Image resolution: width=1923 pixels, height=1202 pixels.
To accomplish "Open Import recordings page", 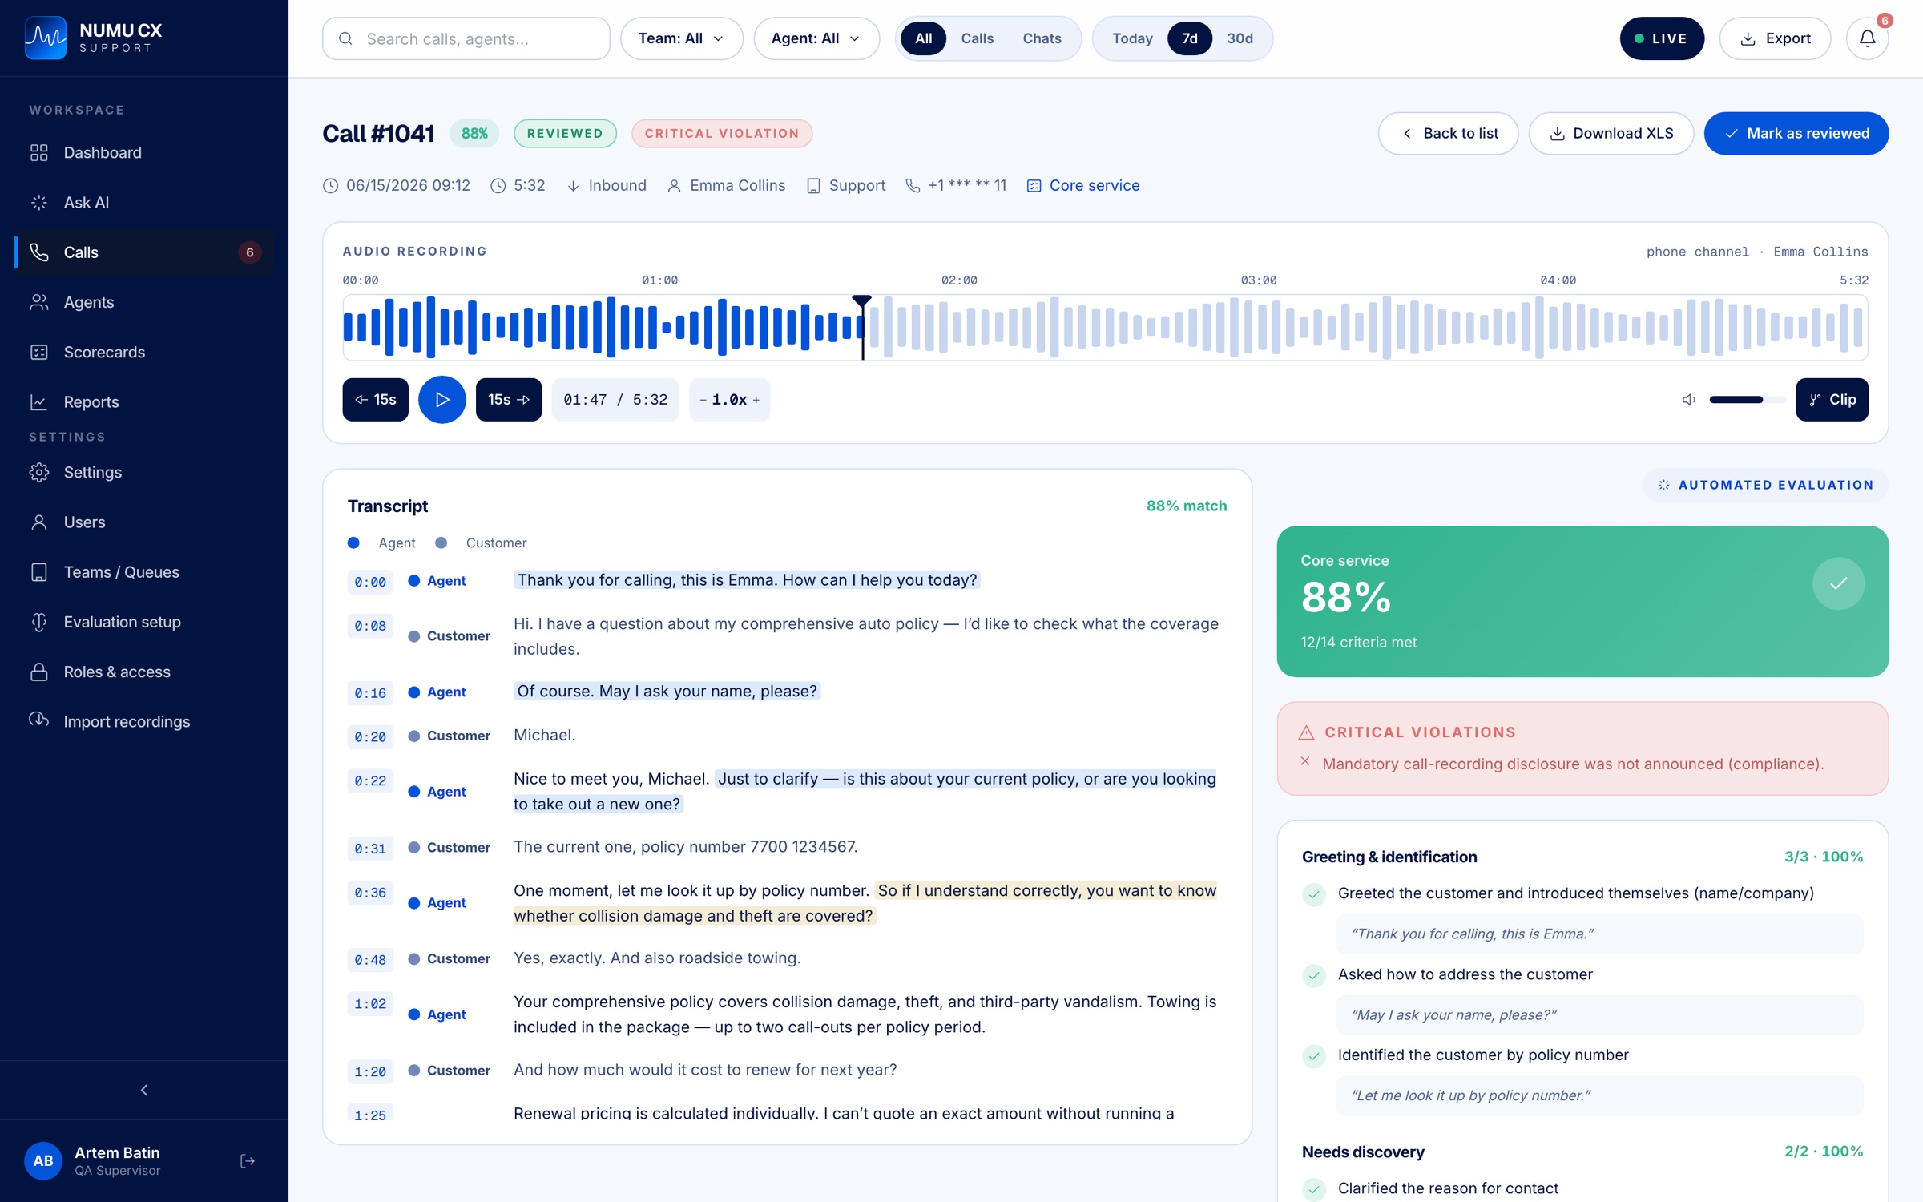I will pos(144,721).
